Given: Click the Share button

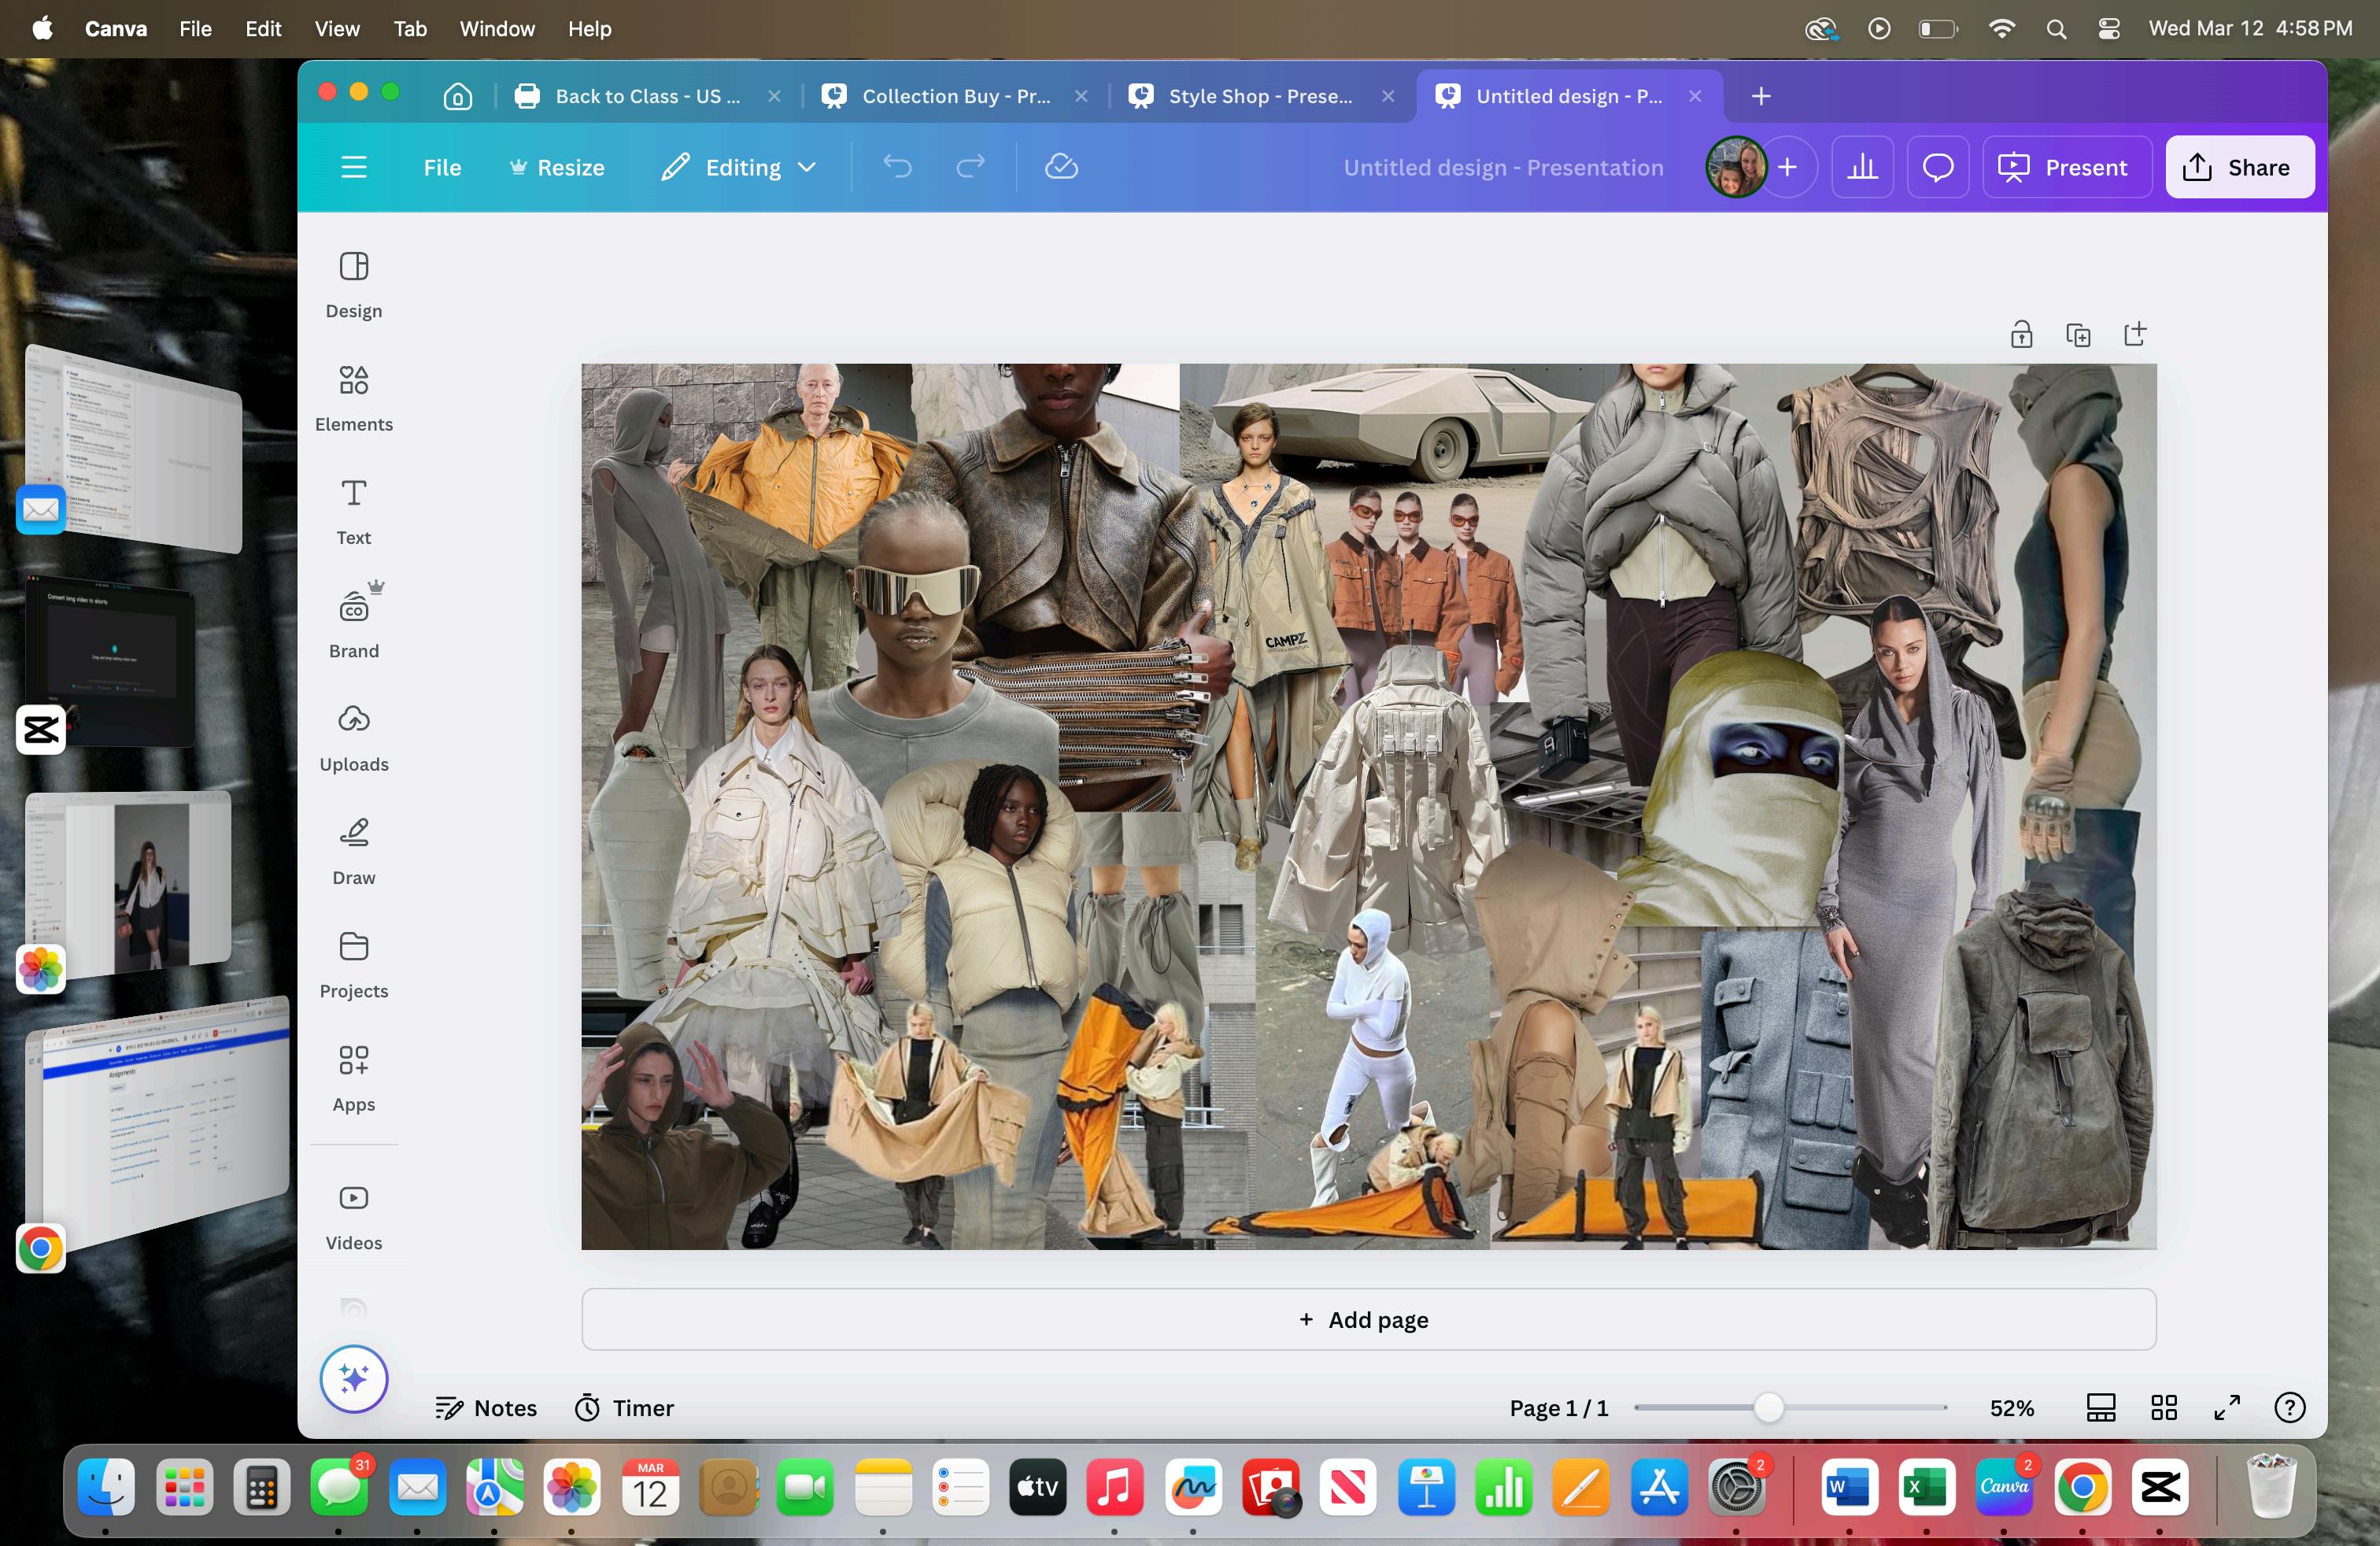Looking at the screenshot, I should pos(2239,167).
